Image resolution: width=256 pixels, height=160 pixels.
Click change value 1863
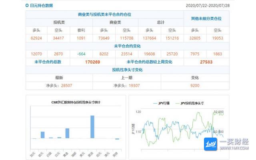click(218, 54)
